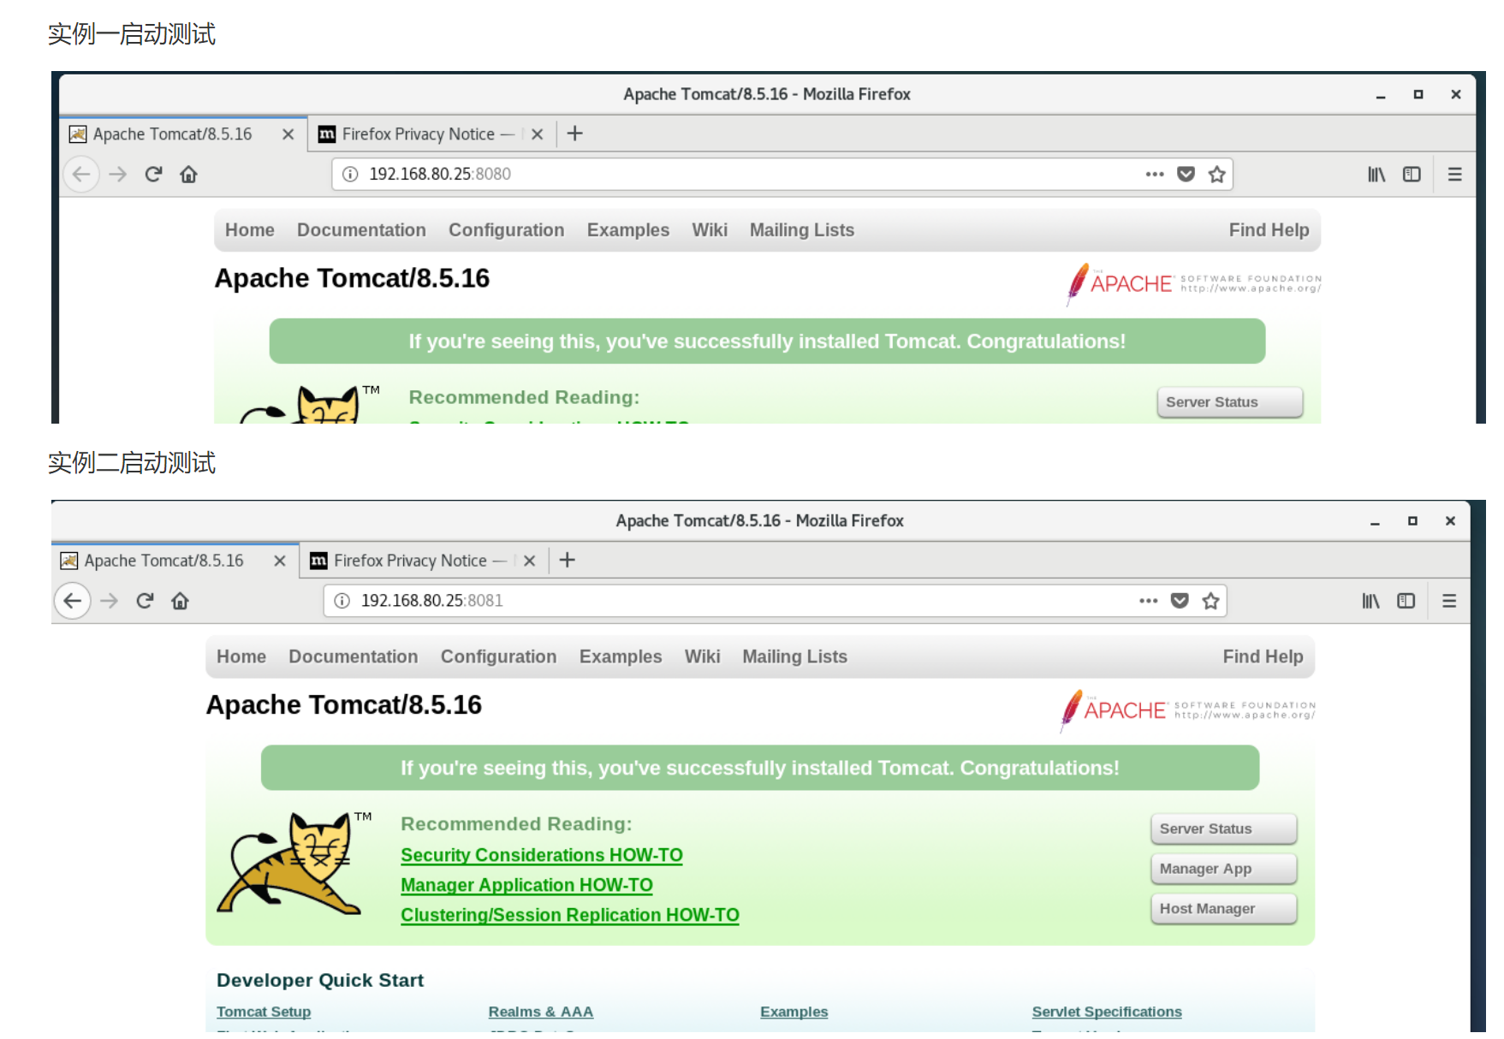The image size is (1504, 1039).
Task: Open Firefox menu in port 8081 window
Action: click(1449, 601)
